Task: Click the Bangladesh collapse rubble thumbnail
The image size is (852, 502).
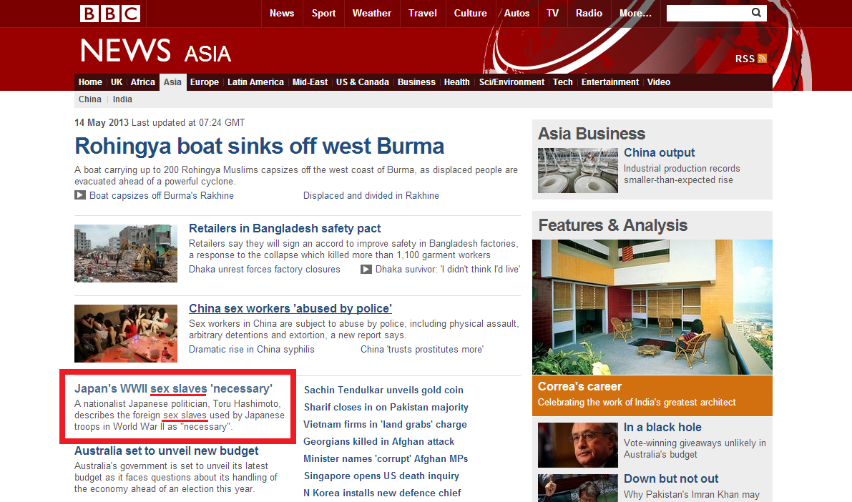Action: (125, 253)
